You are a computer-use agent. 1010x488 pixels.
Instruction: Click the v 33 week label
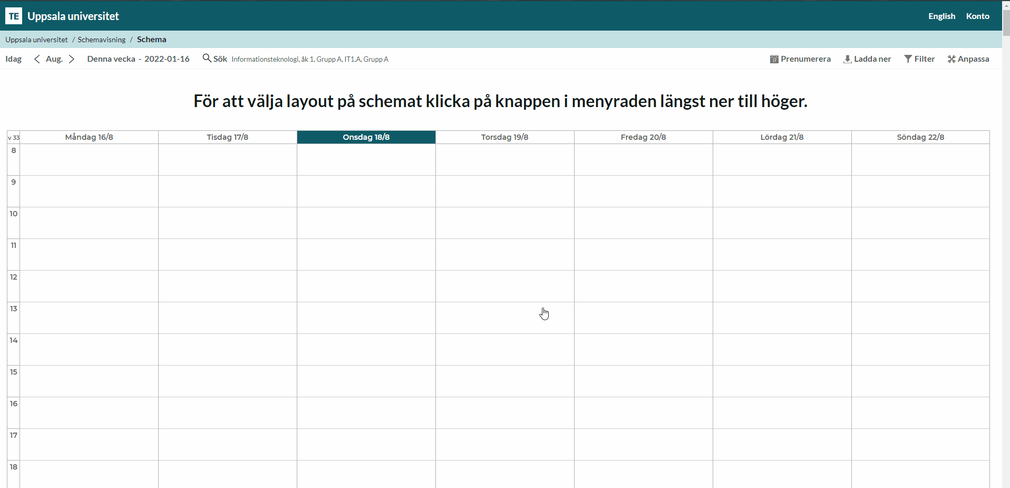[14, 138]
